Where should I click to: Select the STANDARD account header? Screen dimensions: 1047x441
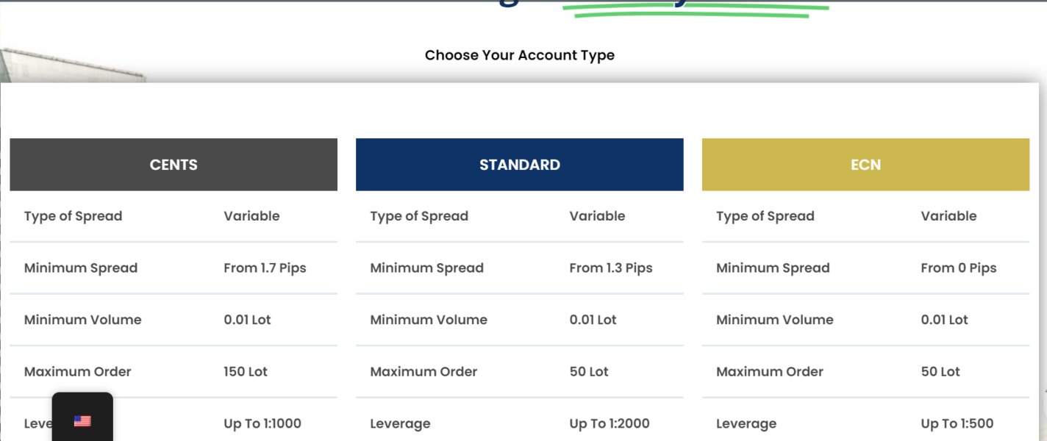519,165
